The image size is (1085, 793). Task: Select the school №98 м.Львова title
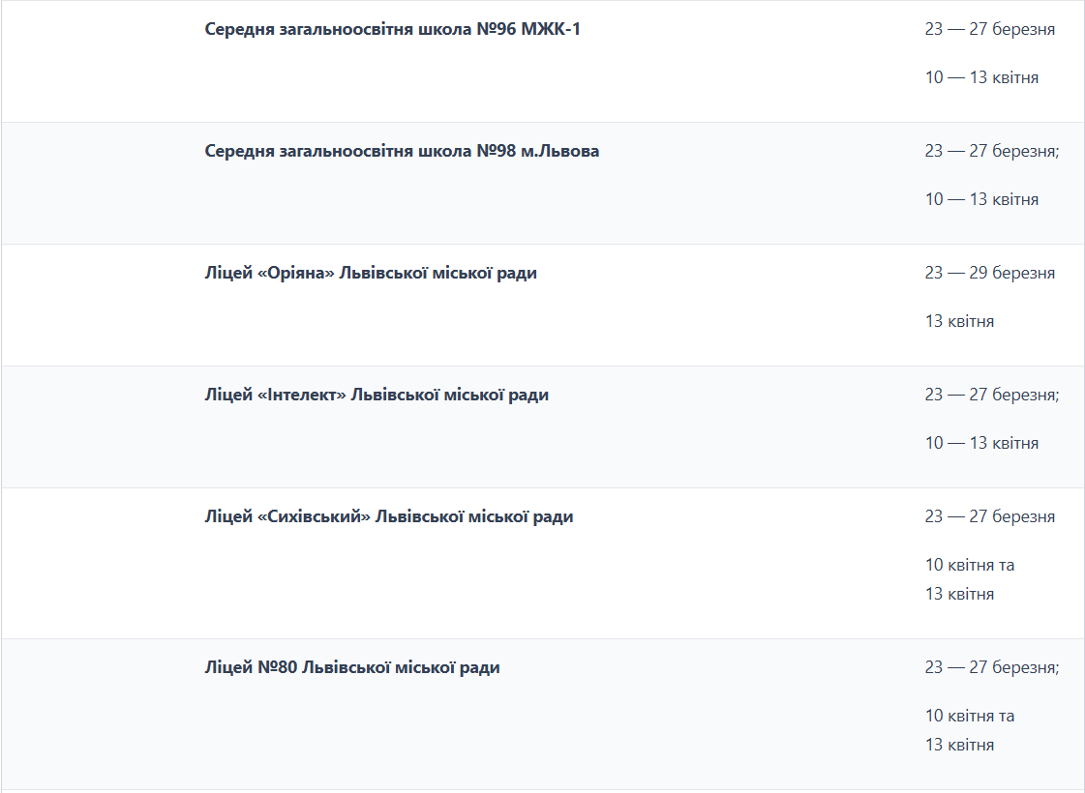402,151
